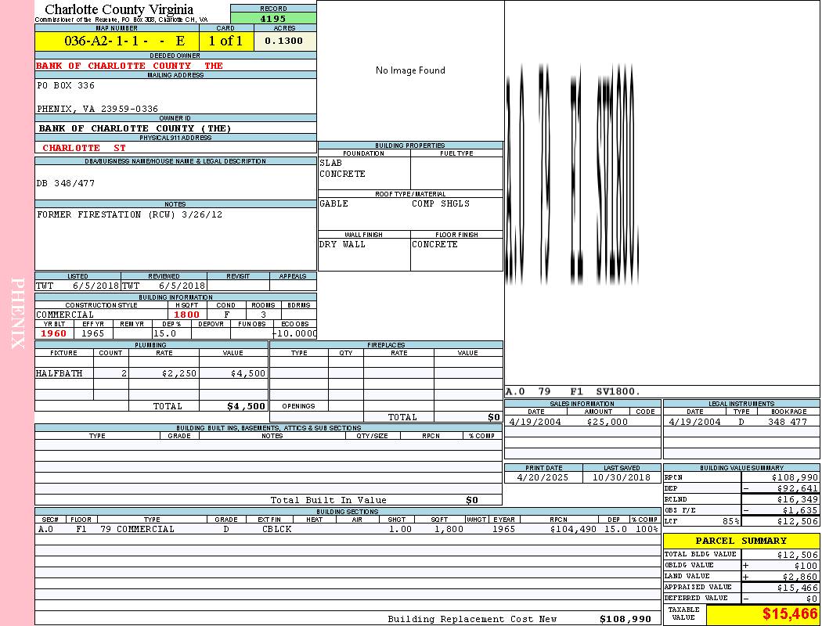
Task: Click HALFBATH value $4,500
Action: click(x=248, y=373)
